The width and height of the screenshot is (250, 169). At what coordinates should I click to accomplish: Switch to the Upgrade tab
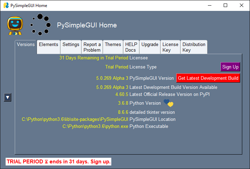coord(150,45)
